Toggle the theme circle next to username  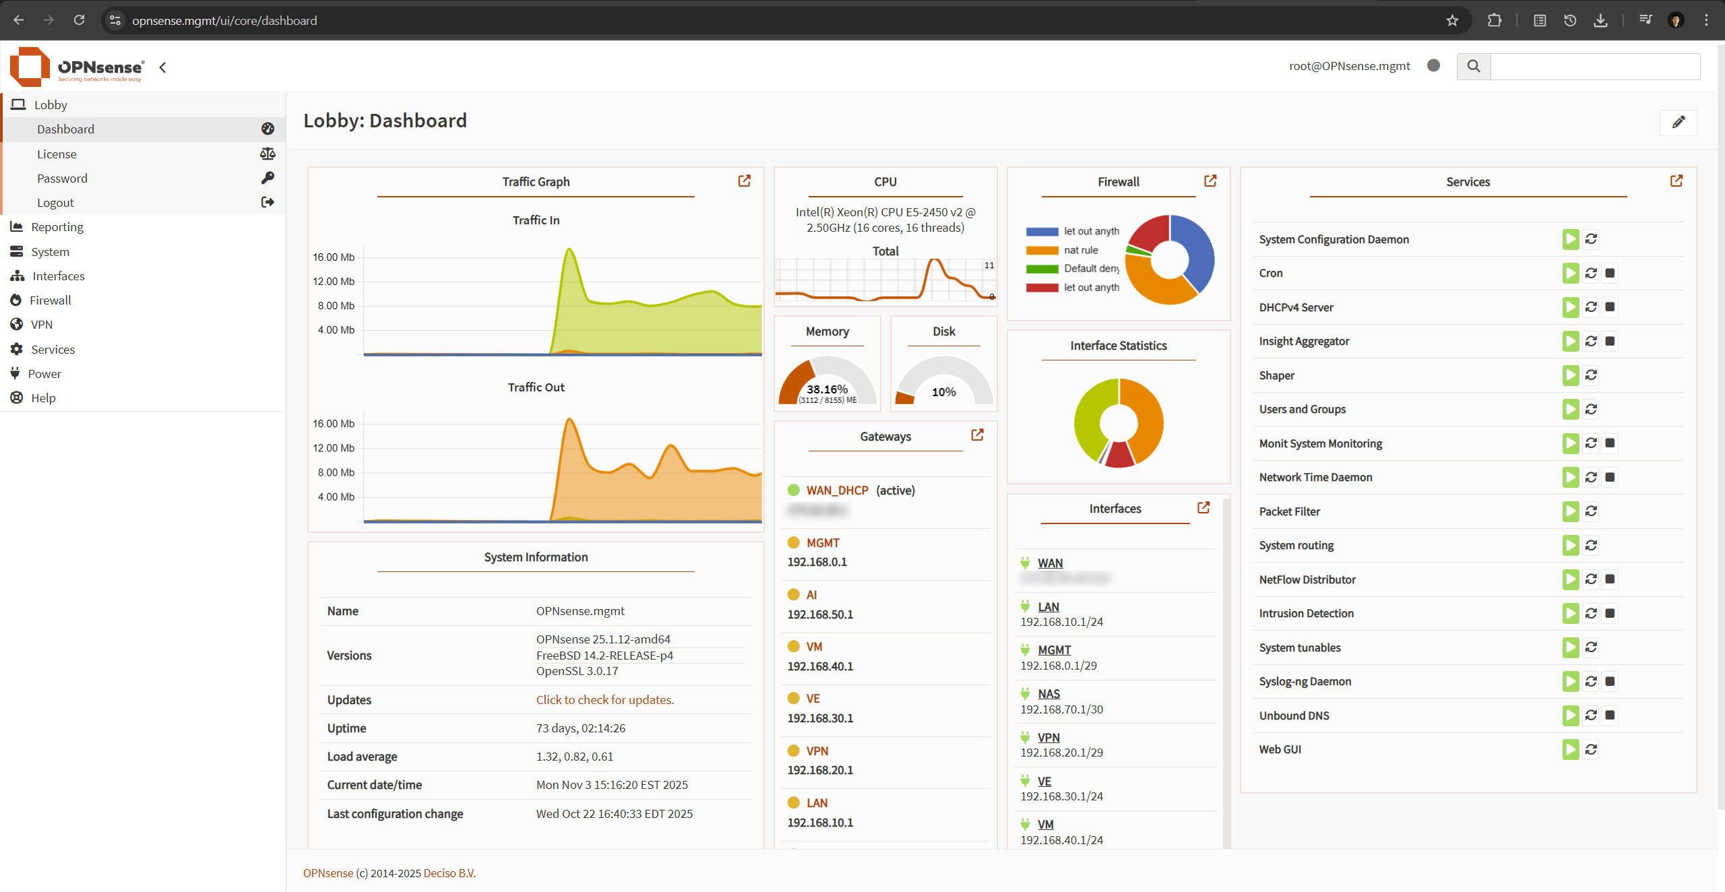tap(1433, 65)
